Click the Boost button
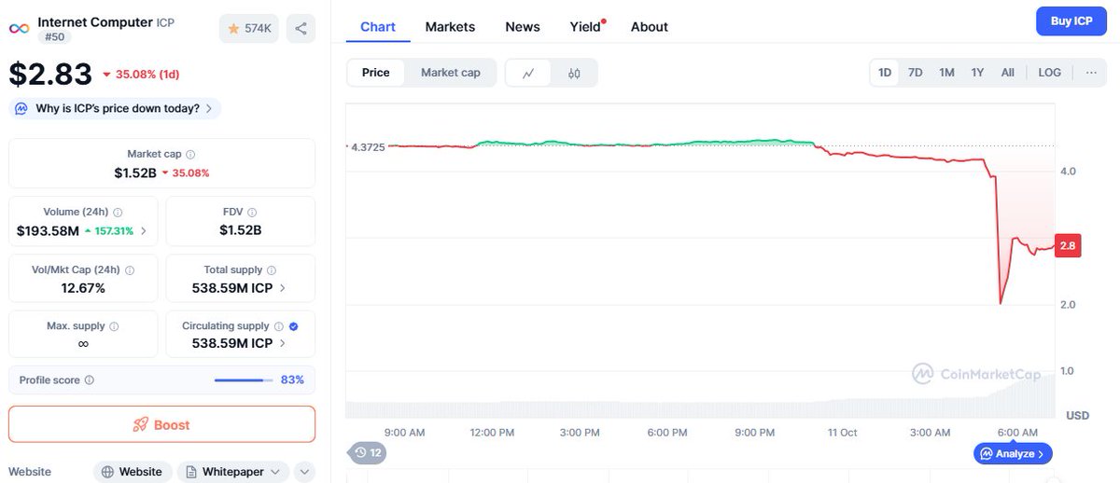This screenshot has height=483, width=1120. pyautogui.click(x=161, y=424)
